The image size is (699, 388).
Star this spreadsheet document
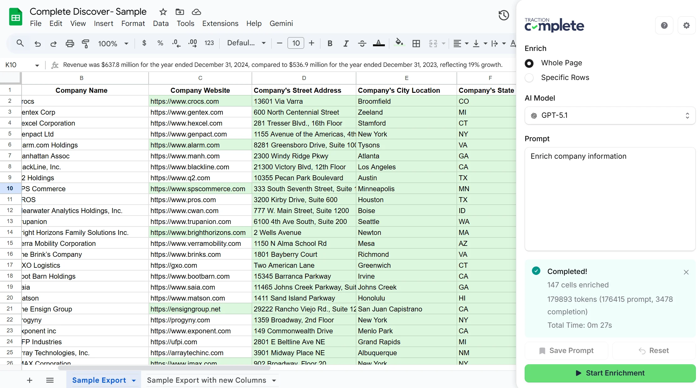[x=163, y=12]
